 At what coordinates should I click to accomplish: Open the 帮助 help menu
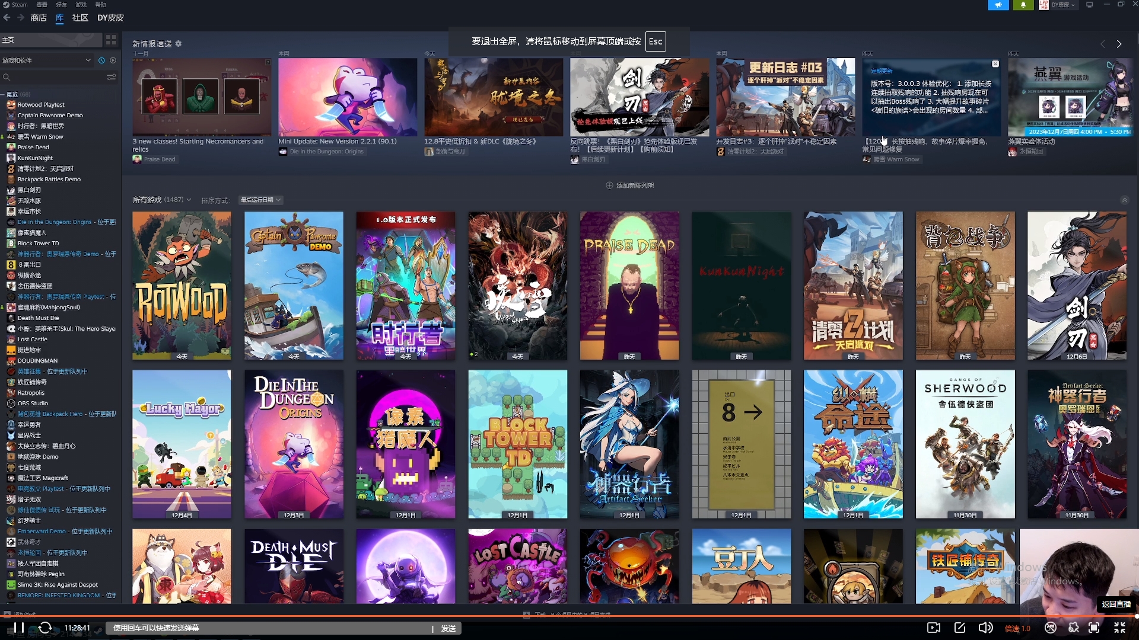tap(101, 5)
